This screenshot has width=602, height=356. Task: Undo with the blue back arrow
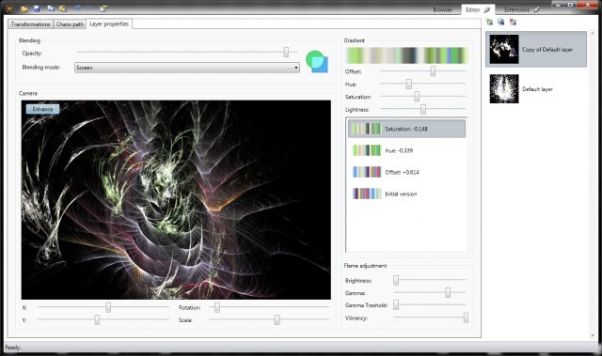(x=77, y=8)
